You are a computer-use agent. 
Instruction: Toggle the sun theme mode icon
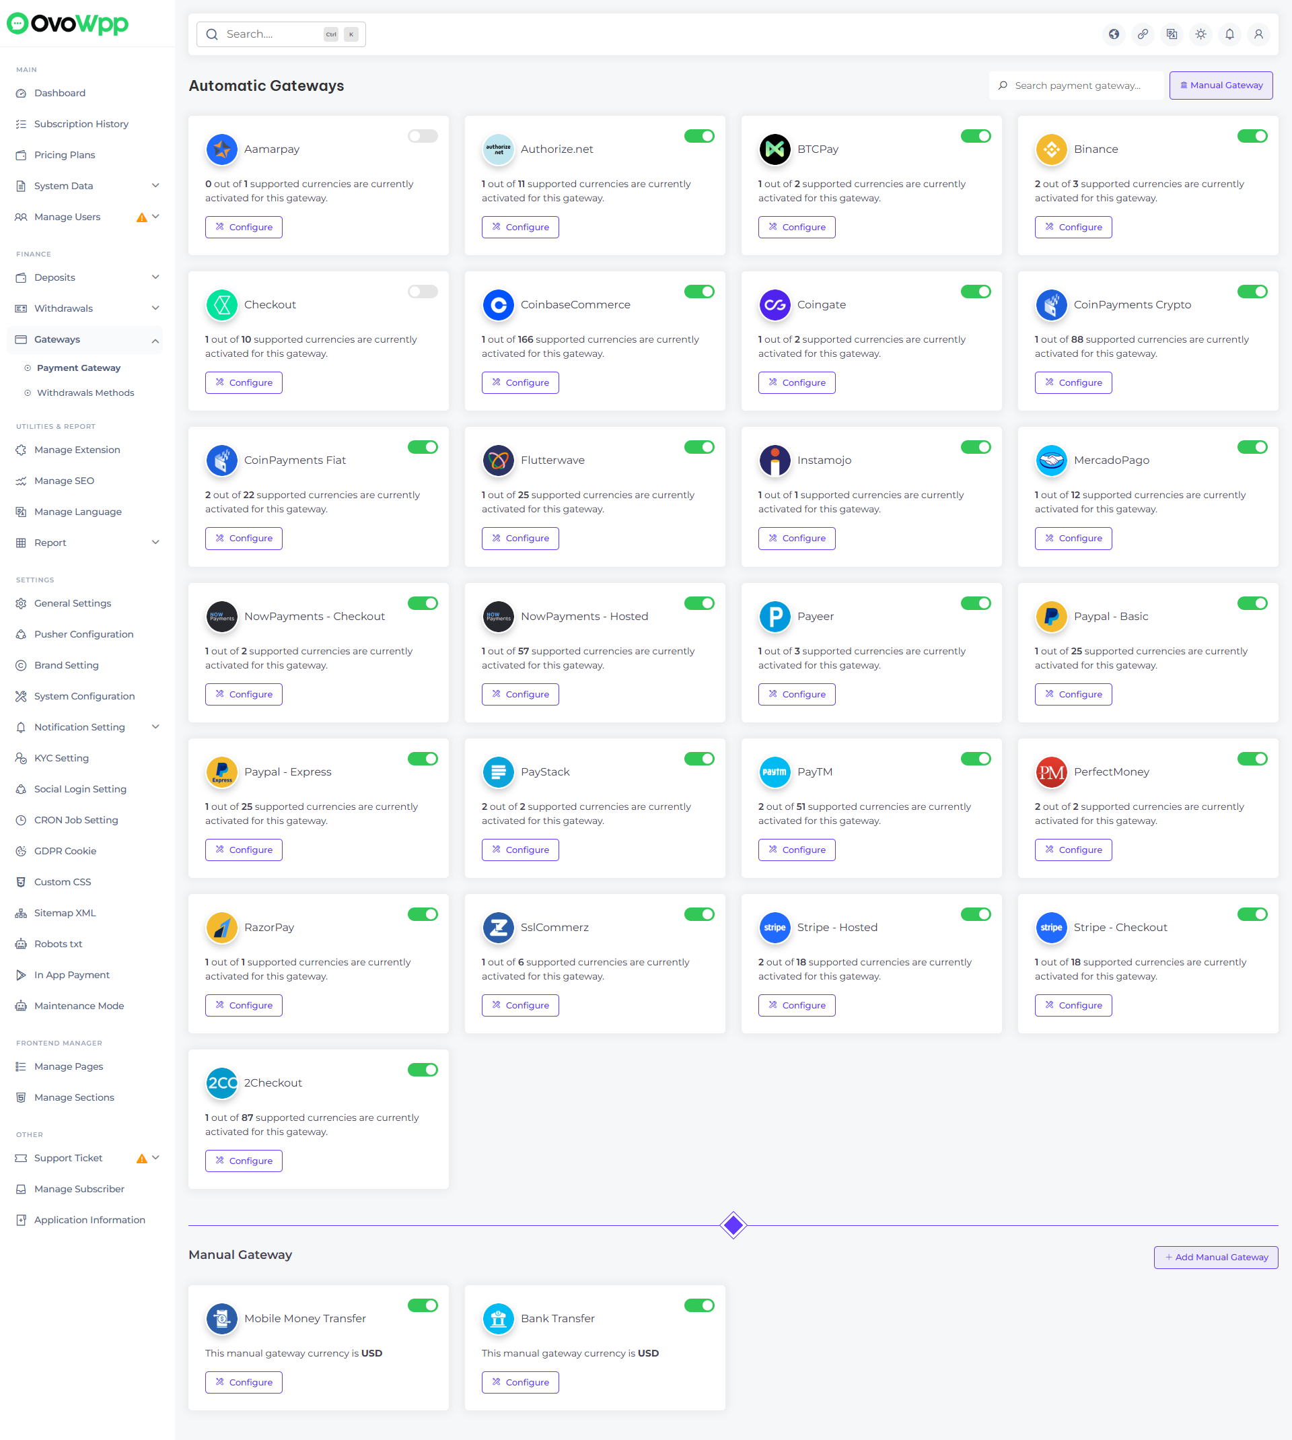coord(1200,34)
